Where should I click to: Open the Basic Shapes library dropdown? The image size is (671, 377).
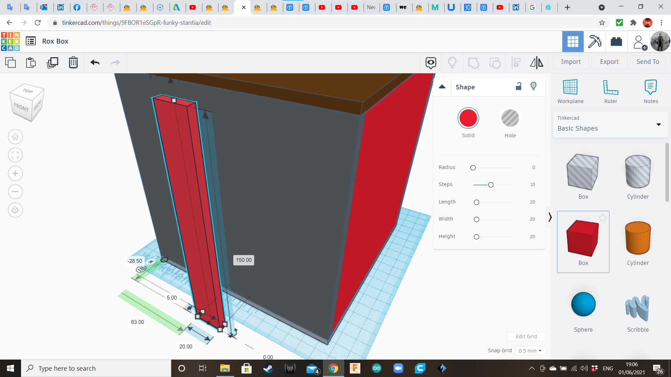[610, 124]
